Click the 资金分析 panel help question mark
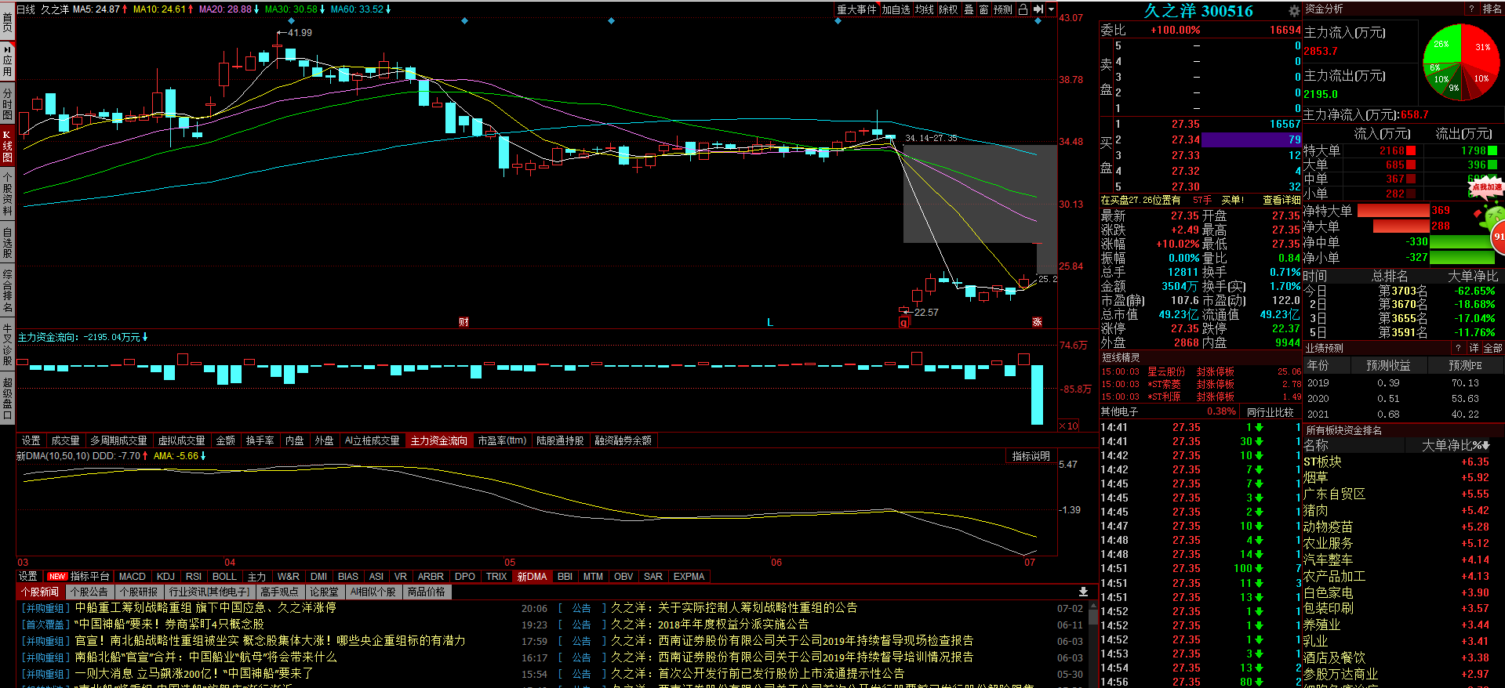 click(1470, 9)
